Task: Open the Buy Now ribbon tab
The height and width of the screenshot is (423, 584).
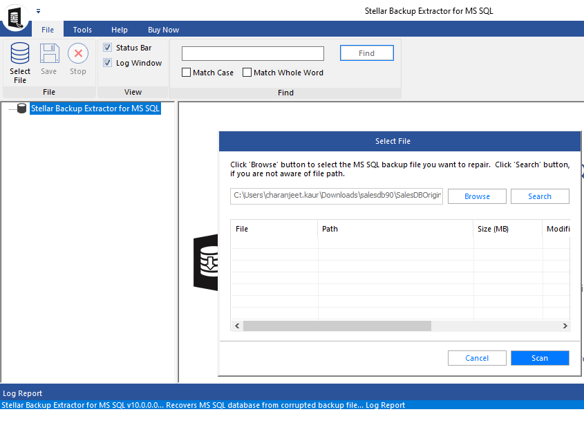Action: coord(163,30)
